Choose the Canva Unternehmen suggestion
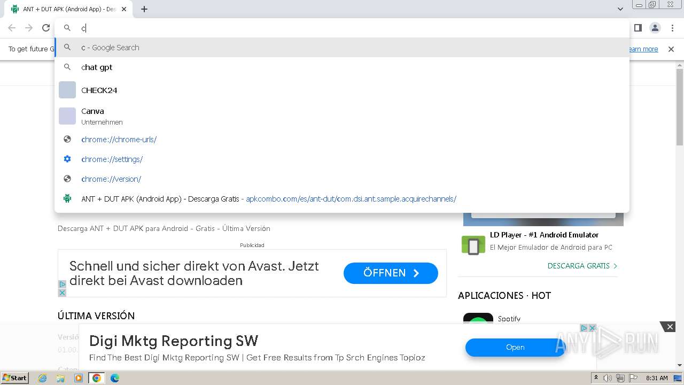 [x=342, y=116]
